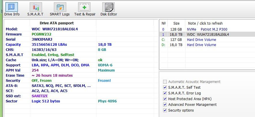Click the 'Phys 4096' sector value
This screenshot has height=117, width=255.
point(107,101)
